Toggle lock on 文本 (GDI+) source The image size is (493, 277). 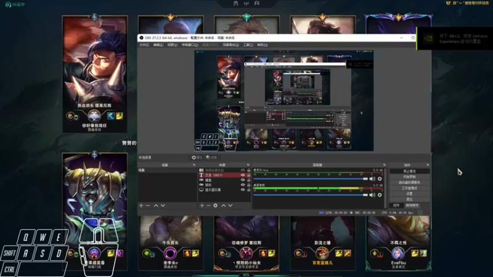249,175
